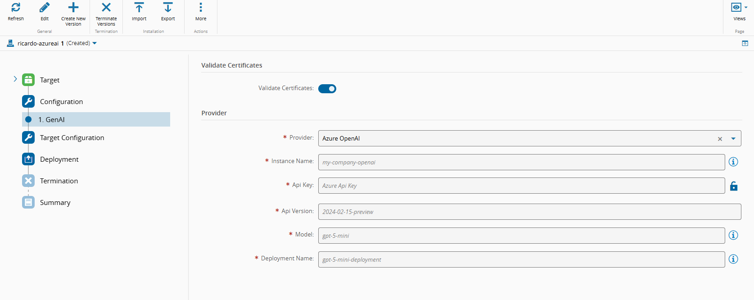754x300 pixels.
Task: Clear the Azure OpenAI provider selection
Action: click(x=720, y=139)
